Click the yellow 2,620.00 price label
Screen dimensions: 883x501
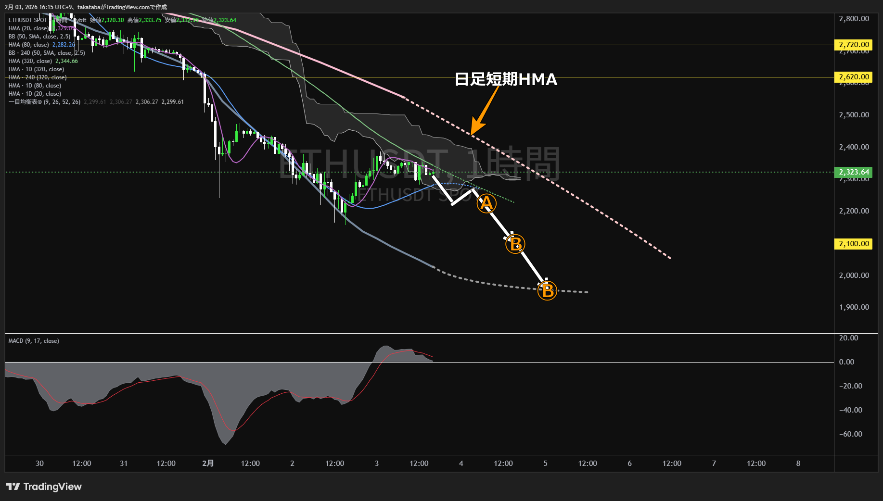point(854,77)
